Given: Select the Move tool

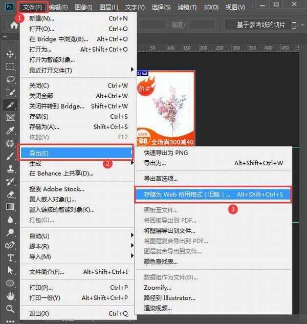Looking at the screenshot, I should tap(10, 54).
